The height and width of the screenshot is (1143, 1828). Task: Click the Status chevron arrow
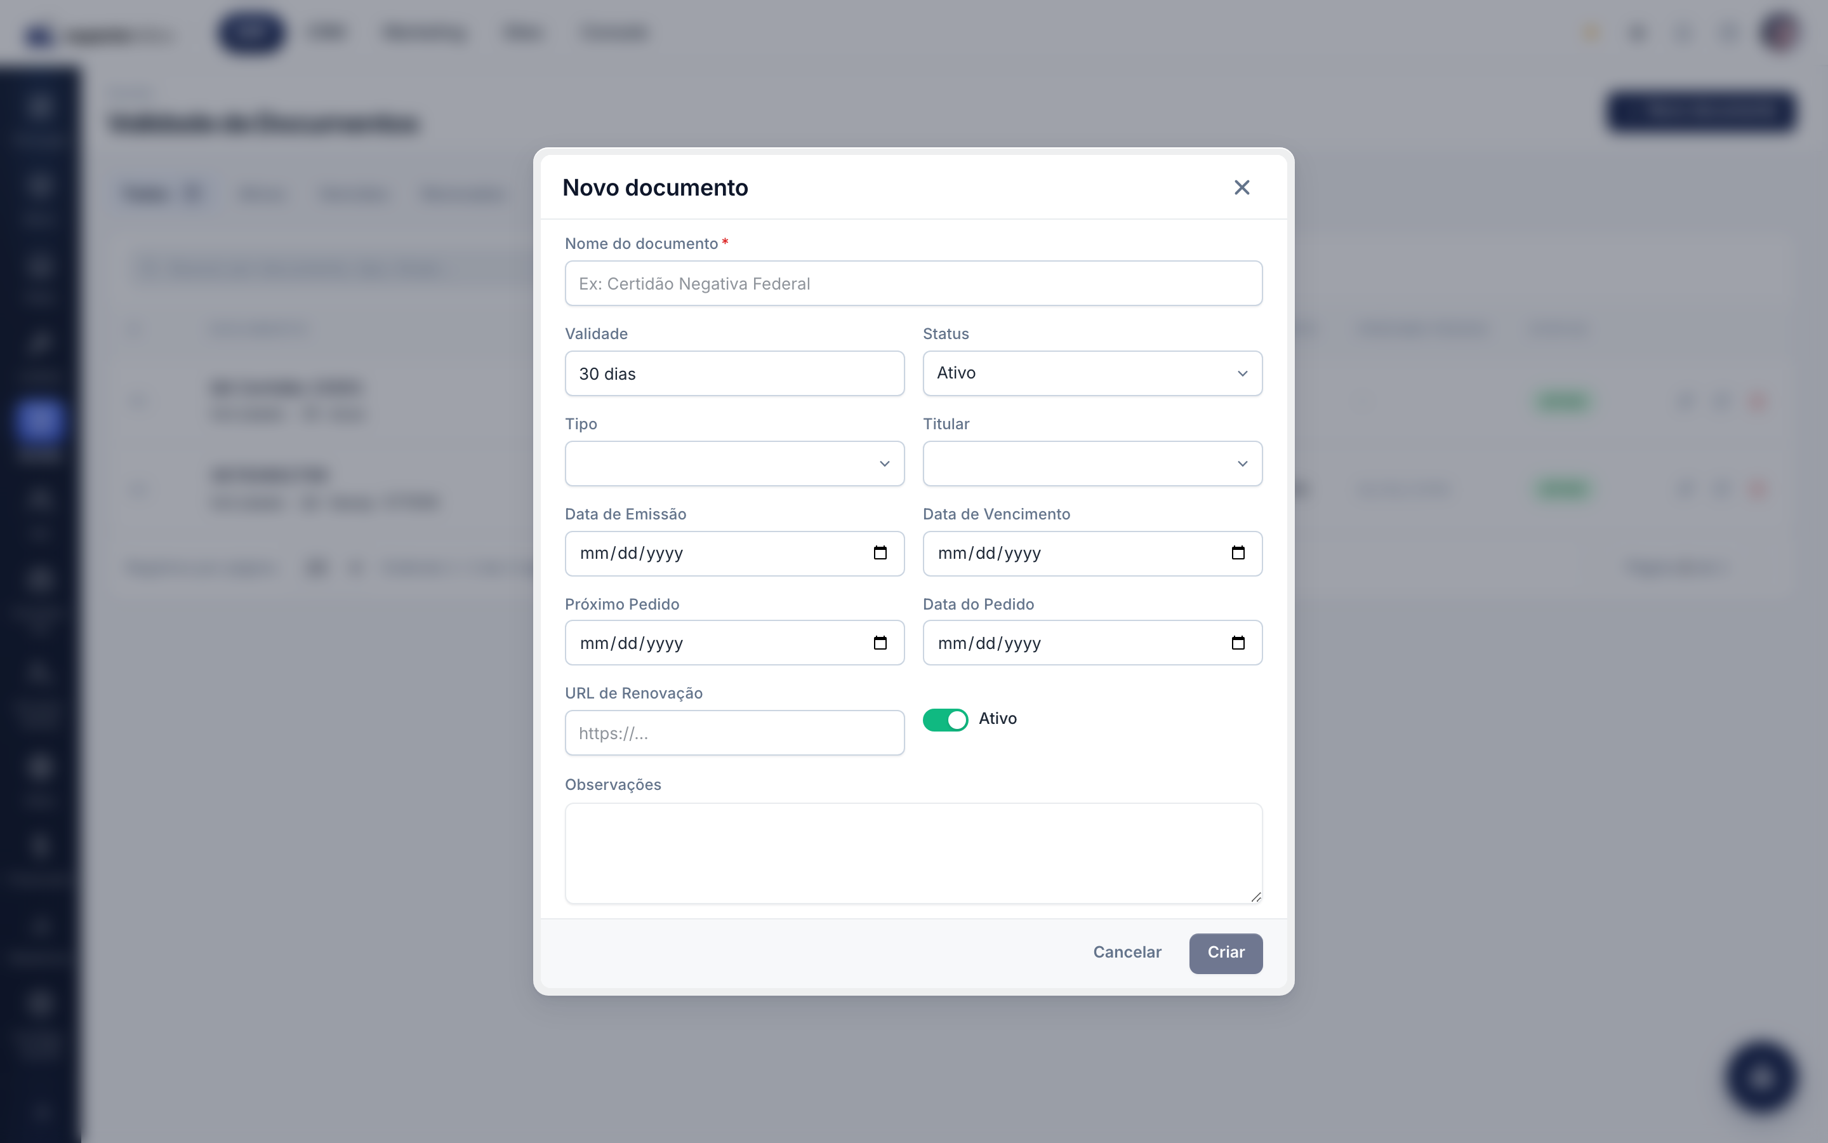tap(1243, 373)
